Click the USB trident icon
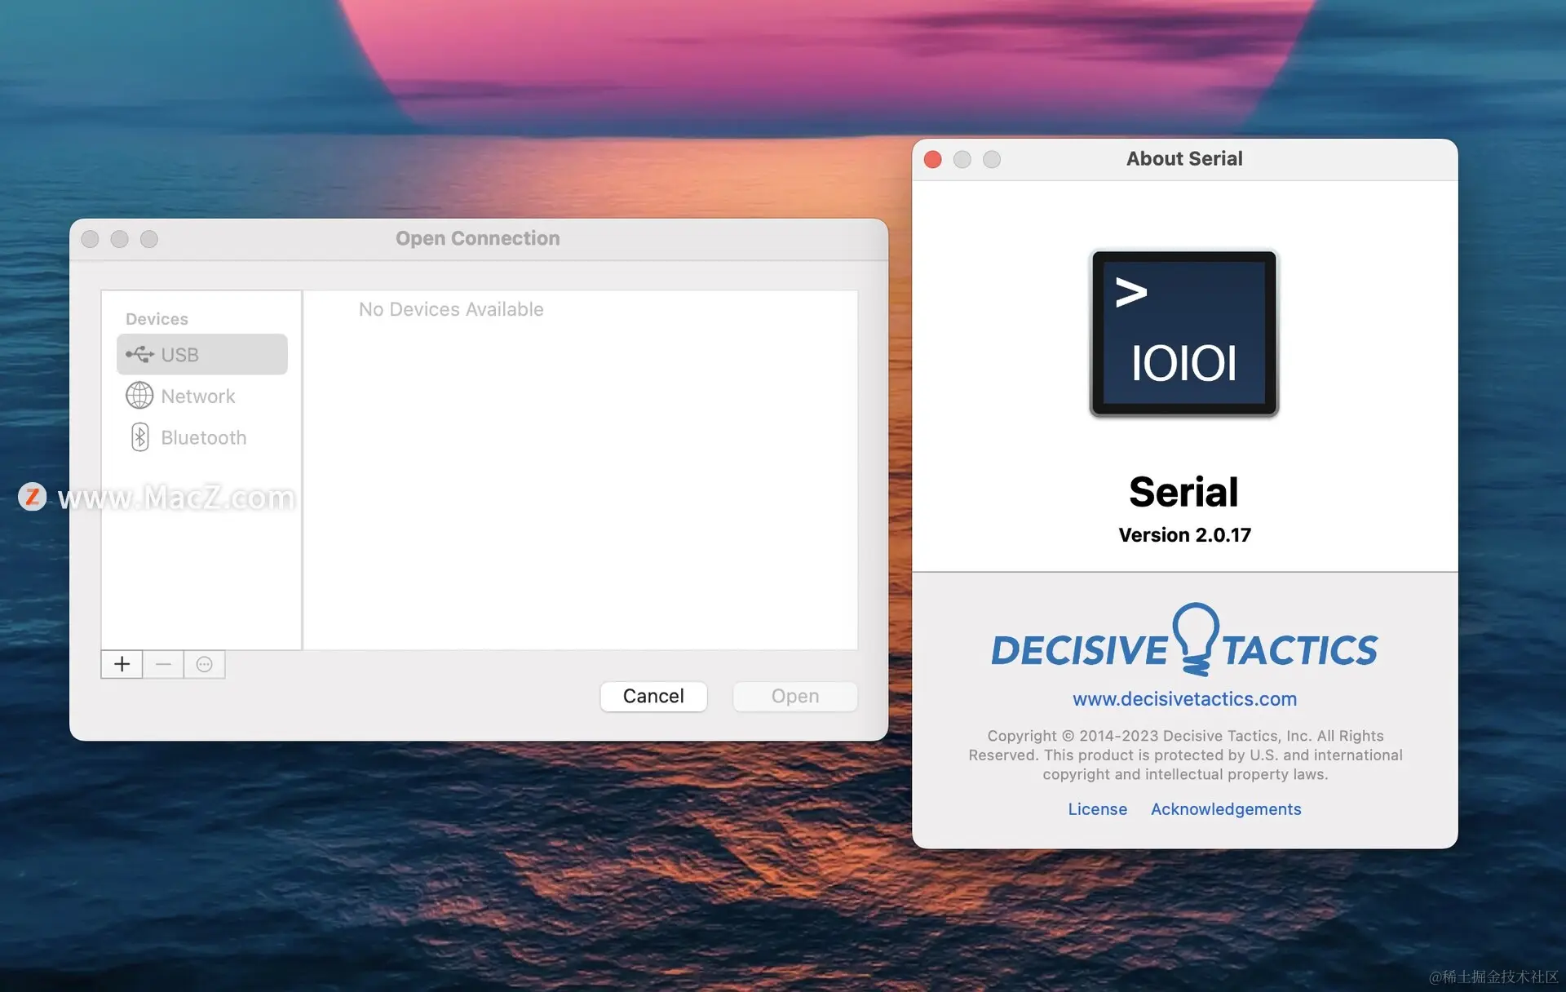Screen dimensions: 1566x992 click(139, 354)
